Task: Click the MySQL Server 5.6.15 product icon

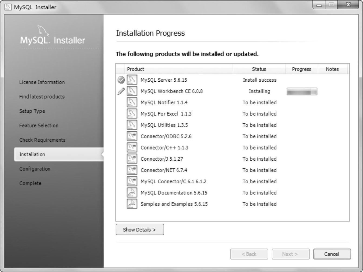Action: click(x=132, y=80)
